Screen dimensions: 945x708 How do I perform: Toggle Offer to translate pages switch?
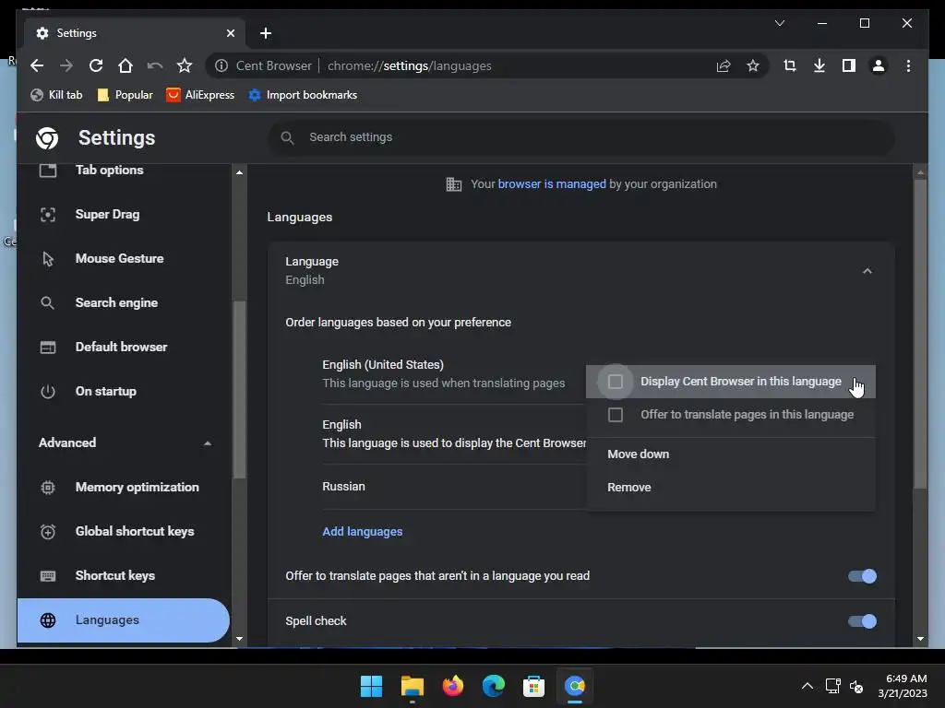click(x=862, y=576)
